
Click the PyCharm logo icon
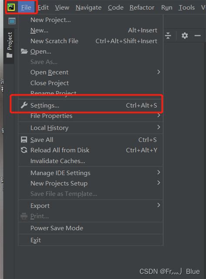11,7
